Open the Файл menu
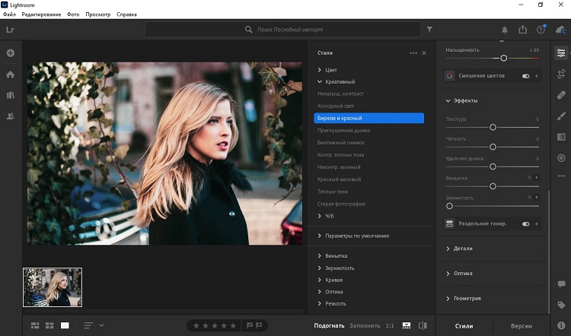This screenshot has width=571, height=336. [9, 14]
